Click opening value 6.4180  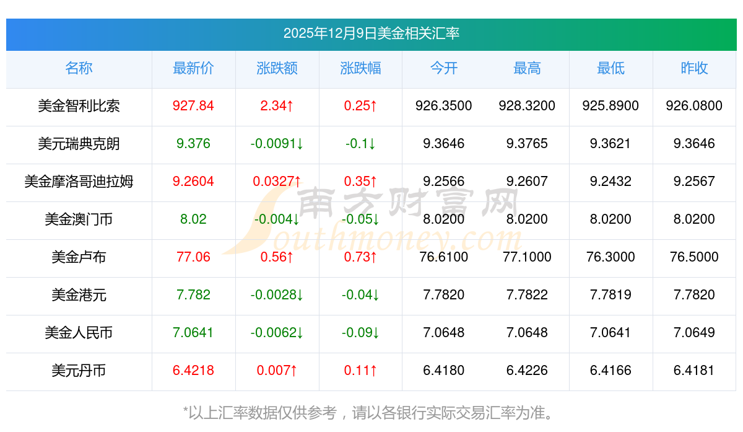444,371
